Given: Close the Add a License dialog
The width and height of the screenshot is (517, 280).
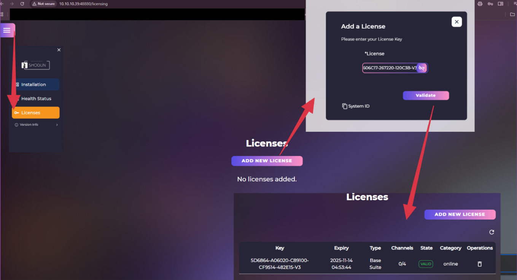Looking at the screenshot, I should tap(457, 22).
